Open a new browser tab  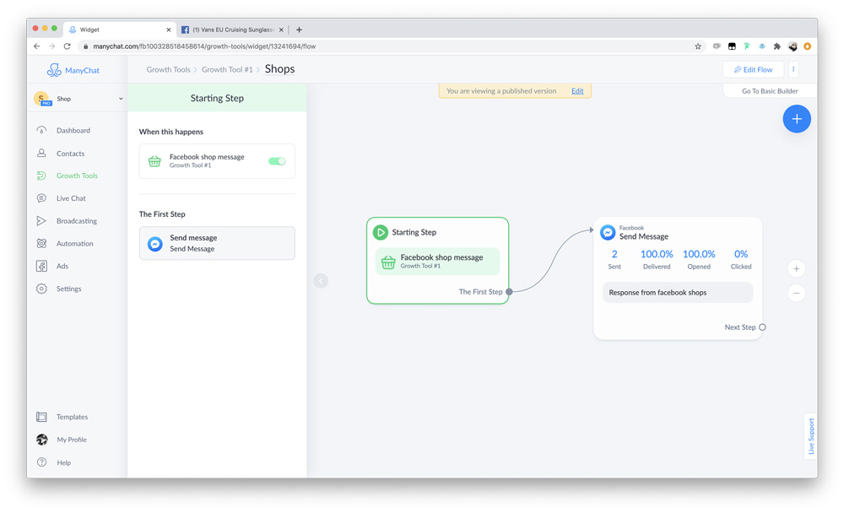(299, 30)
